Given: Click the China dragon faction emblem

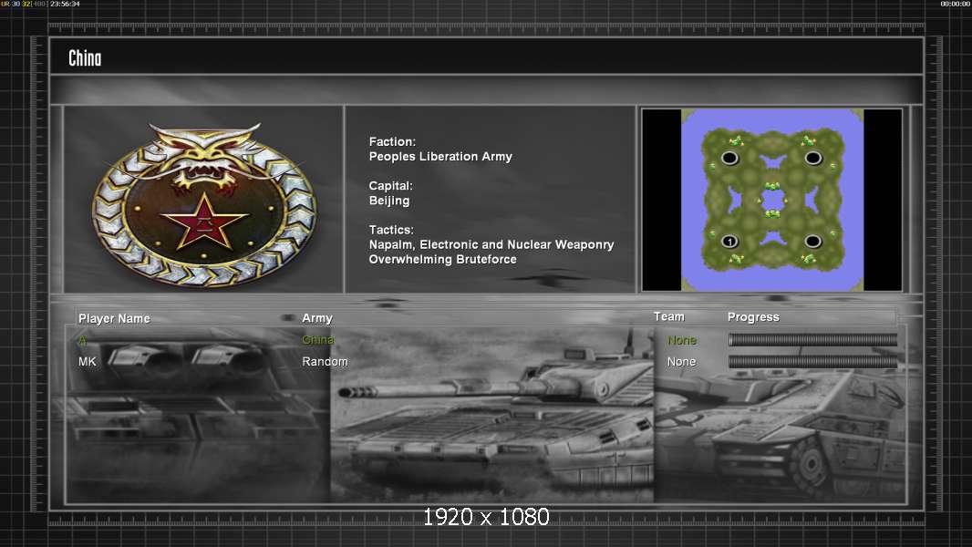Looking at the screenshot, I should (204, 204).
